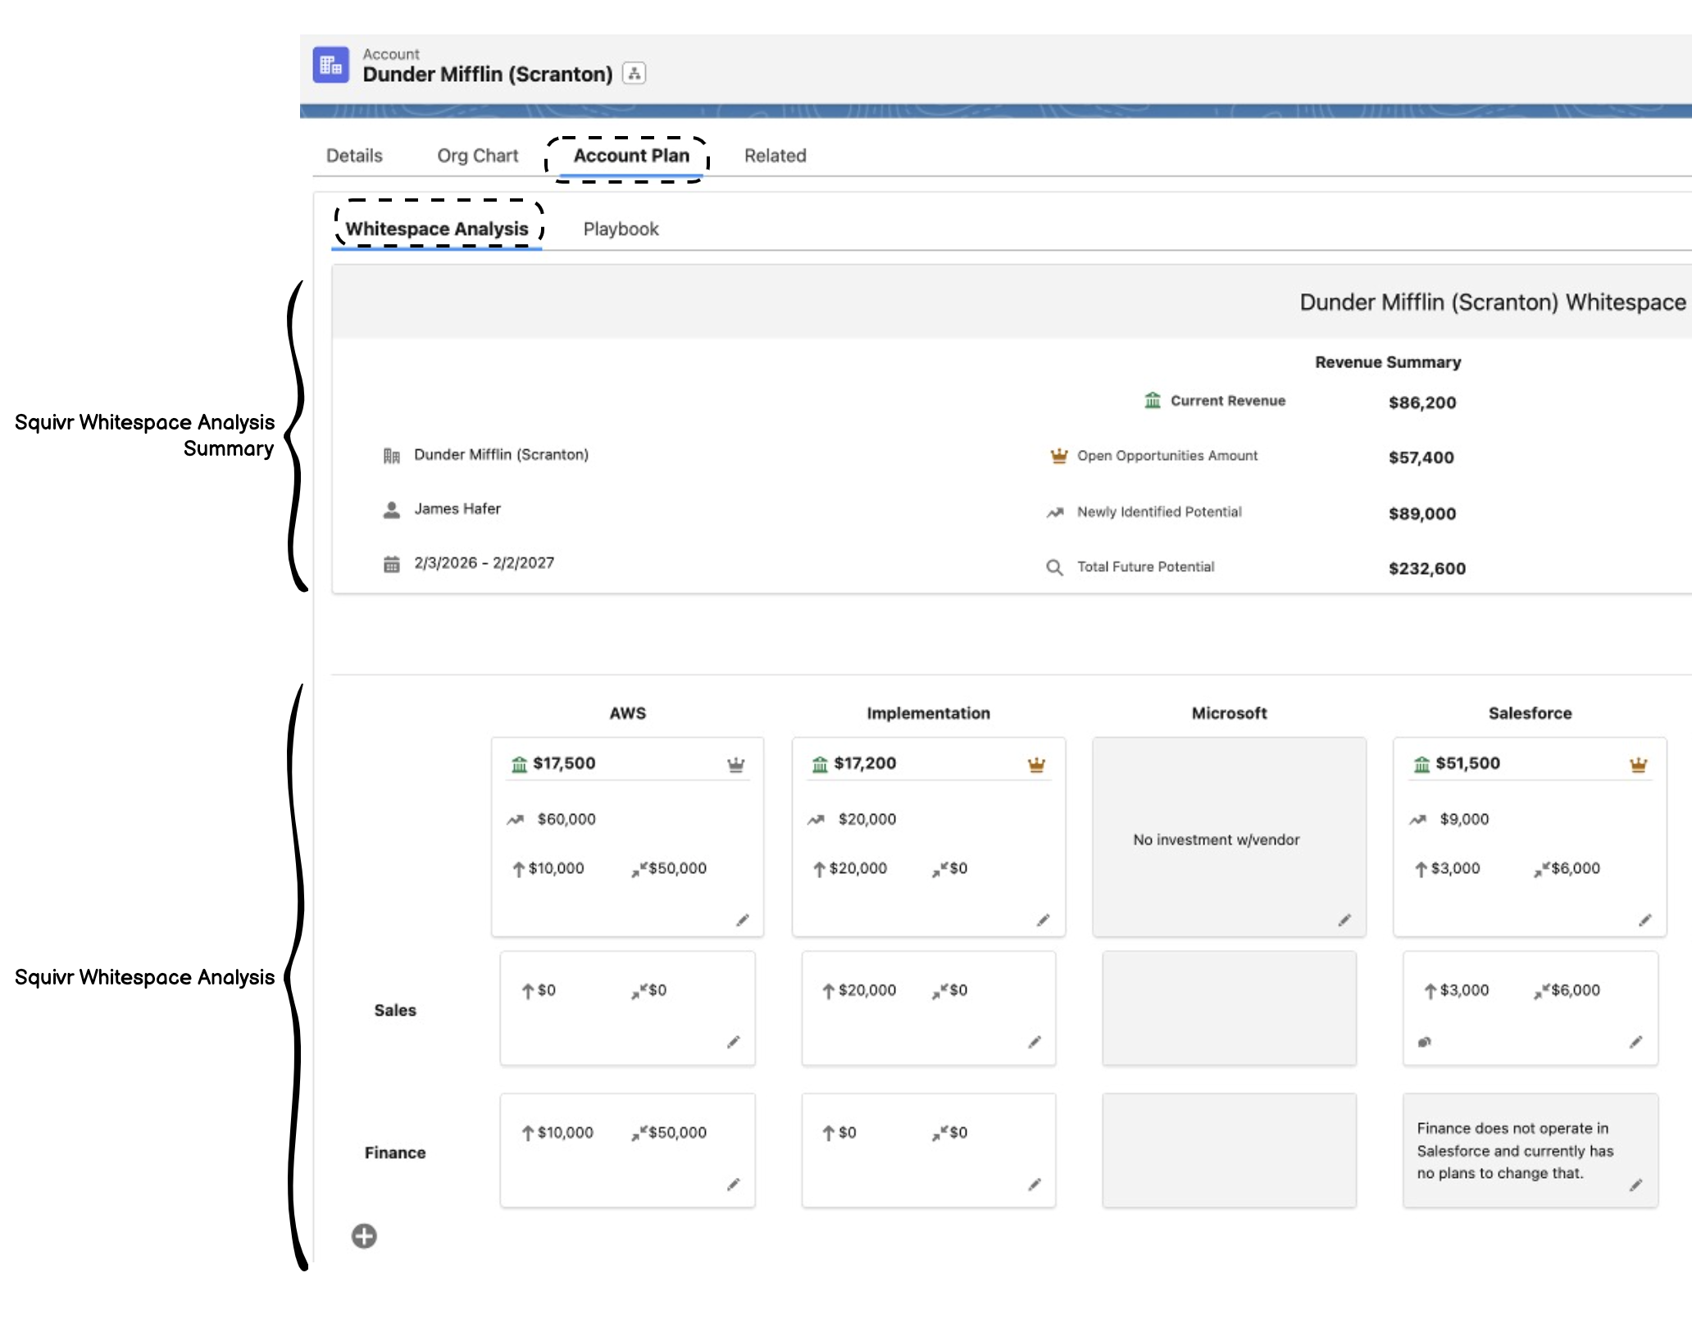Click the James Hafer owner name
Screen dimensions: 1692x1323
point(457,509)
